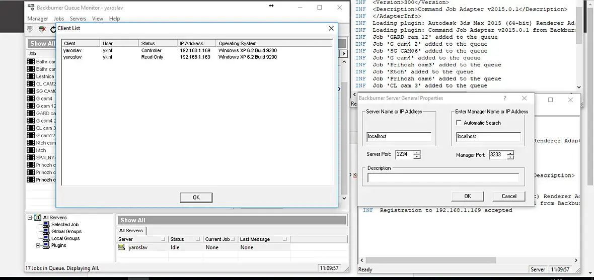Click the remove-filter funnel icon with red X

click(x=42, y=29)
